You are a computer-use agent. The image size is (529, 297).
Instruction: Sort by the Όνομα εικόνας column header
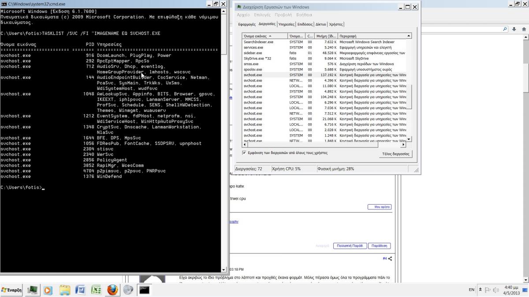click(265, 36)
